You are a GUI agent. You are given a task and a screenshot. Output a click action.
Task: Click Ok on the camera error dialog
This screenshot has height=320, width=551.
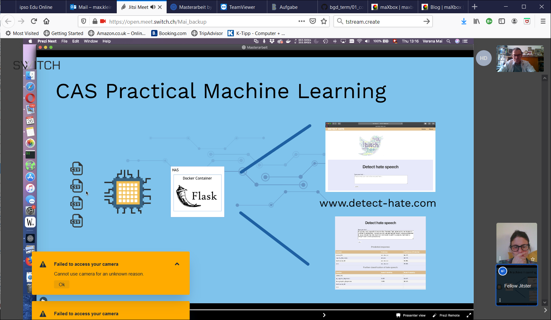(x=62, y=284)
